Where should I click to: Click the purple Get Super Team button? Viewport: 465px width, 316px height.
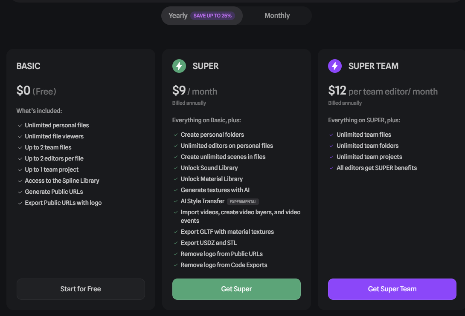click(x=392, y=289)
